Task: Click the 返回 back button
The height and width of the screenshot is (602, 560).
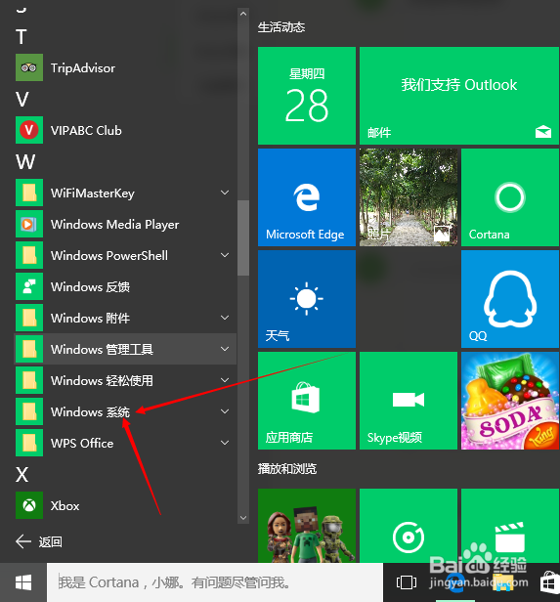Action: [39, 541]
